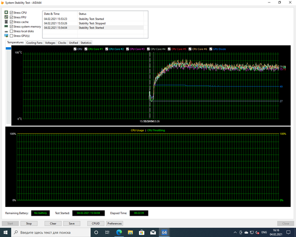Click the Test Started timestamp field
The image size is (296, 237).
pyautogui.click(x=88, y=213)
